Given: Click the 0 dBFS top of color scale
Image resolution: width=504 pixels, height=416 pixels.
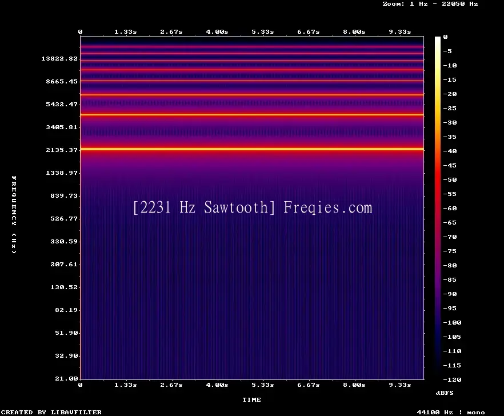Looking at the screenshot, I should (445, 37).
